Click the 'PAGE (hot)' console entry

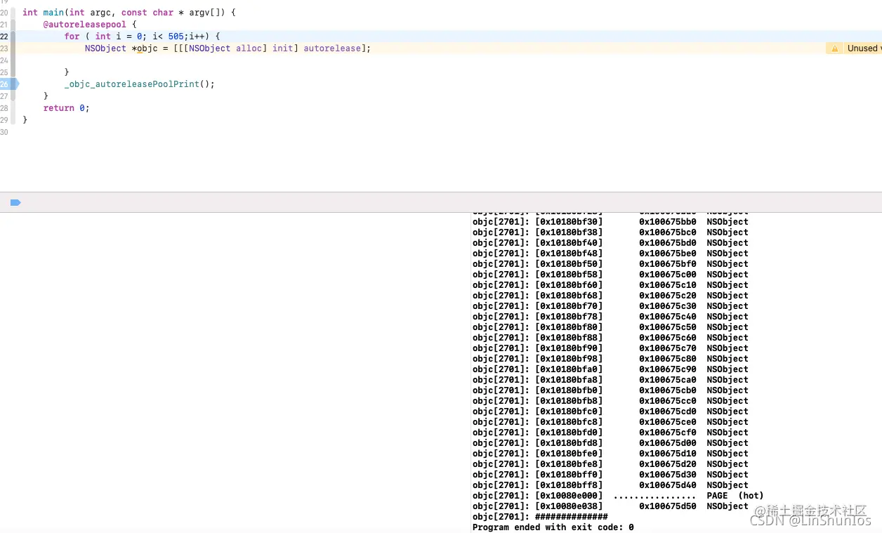pyautogui.click(x=735, y=496)
